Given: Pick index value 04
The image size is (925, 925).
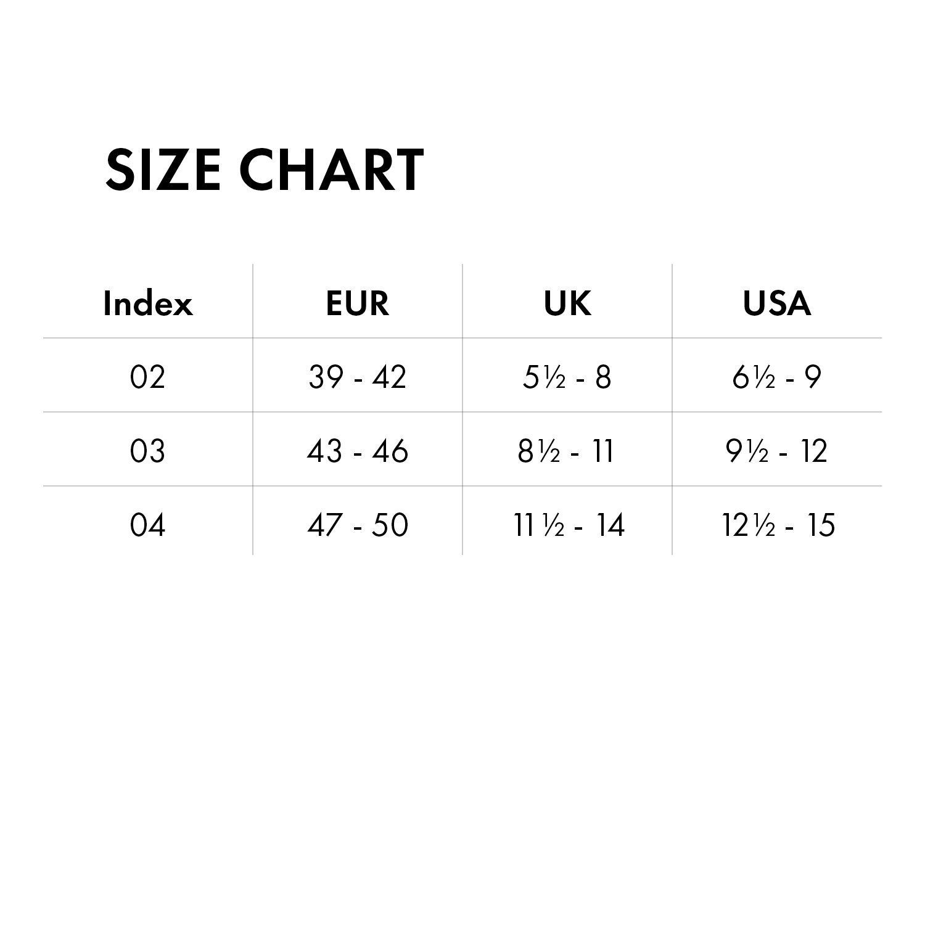Looking at the screenshot, I should click(x=148, y=525).
